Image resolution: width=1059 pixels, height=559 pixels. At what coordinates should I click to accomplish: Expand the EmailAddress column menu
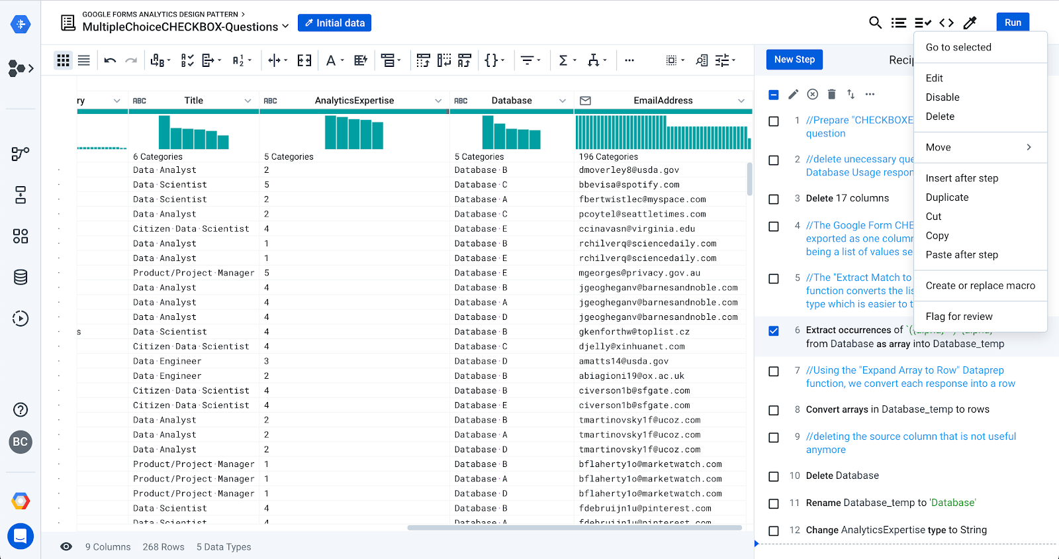[x=741, y=101]
